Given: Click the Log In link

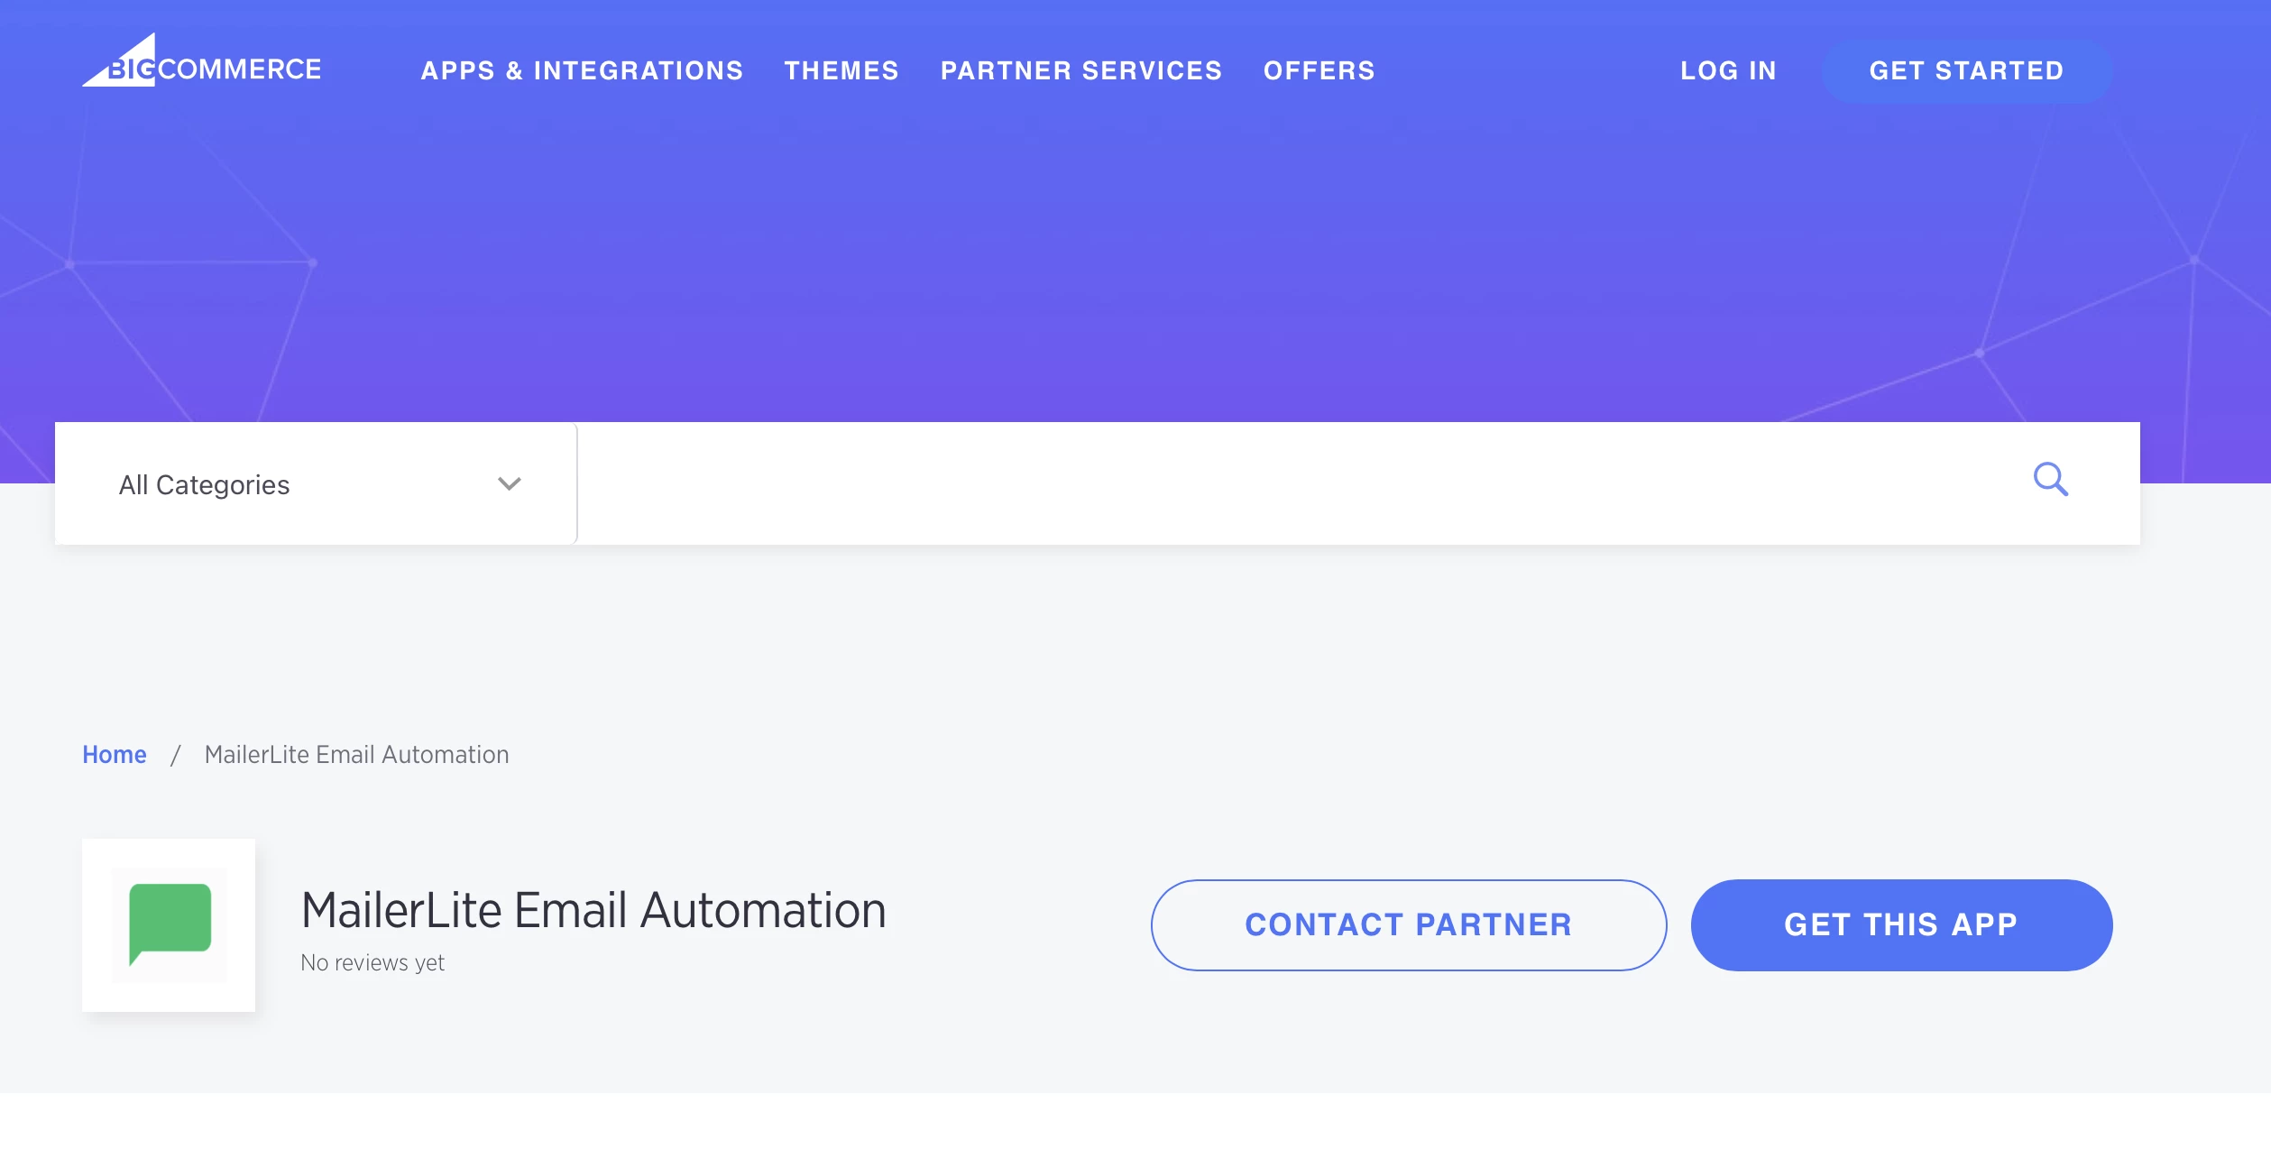Looking at the screenshot, I should pyautogui.click(x=1728, y=70).
